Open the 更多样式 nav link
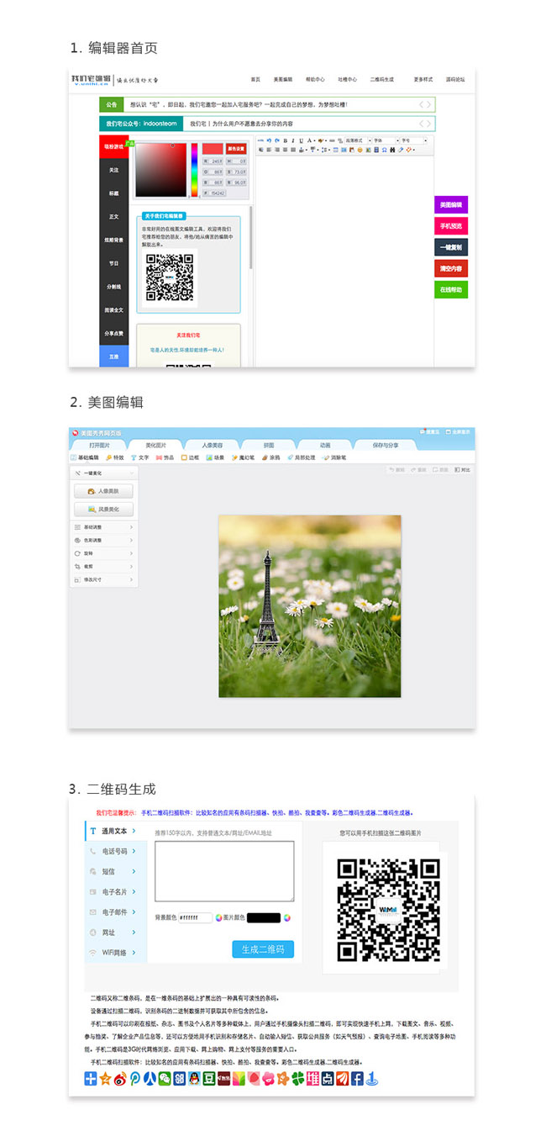 tap(423, 80)
